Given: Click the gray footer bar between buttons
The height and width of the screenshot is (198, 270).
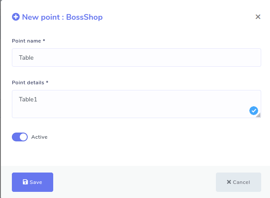Looking at the screenshot, I should coord(134,182).
